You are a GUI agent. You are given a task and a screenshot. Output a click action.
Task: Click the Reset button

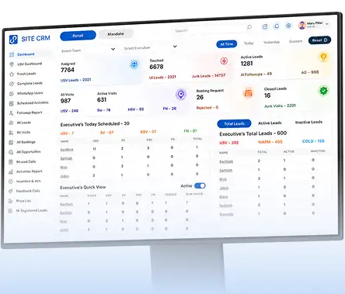click(319, 40)
